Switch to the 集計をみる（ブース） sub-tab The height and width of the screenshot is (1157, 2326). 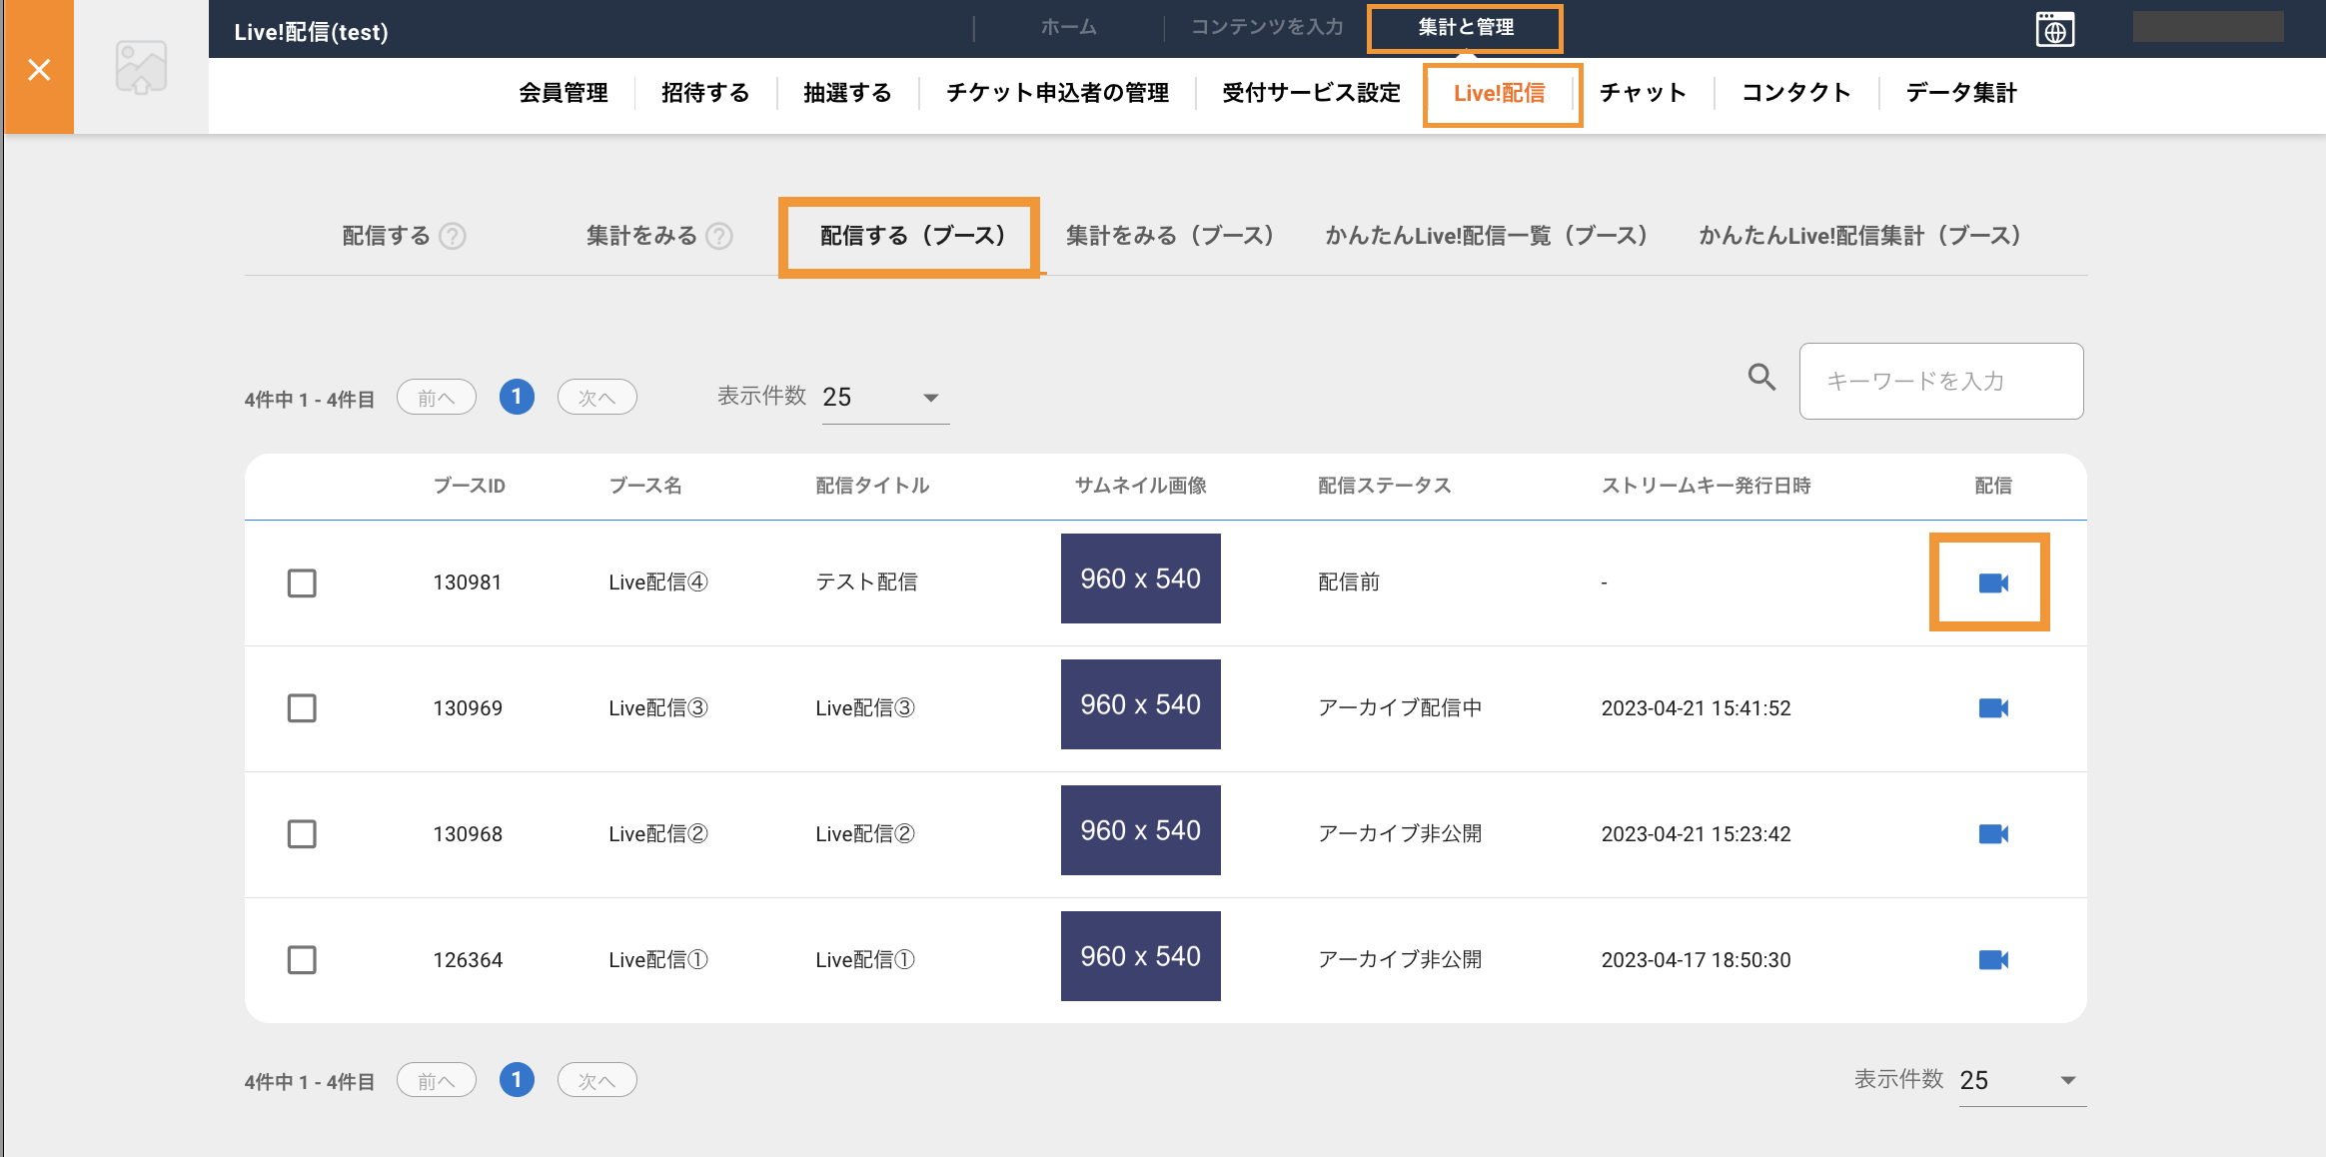pyautogui.click(x=1169, y=236)
